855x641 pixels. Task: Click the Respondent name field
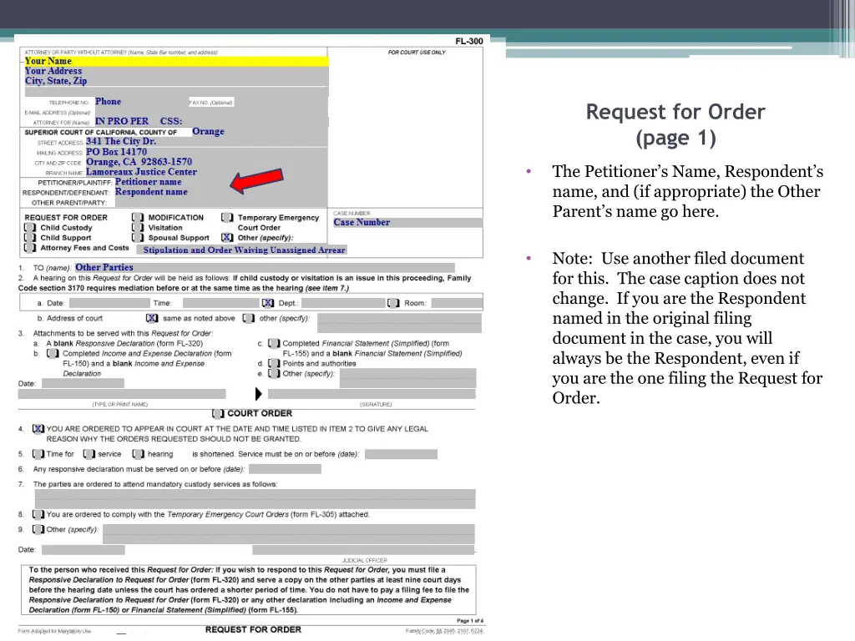point(220,193)
